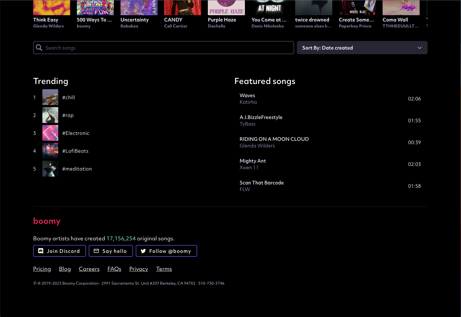Click the Discord logo icon
The image size is (461, 317).
point(41,251)
